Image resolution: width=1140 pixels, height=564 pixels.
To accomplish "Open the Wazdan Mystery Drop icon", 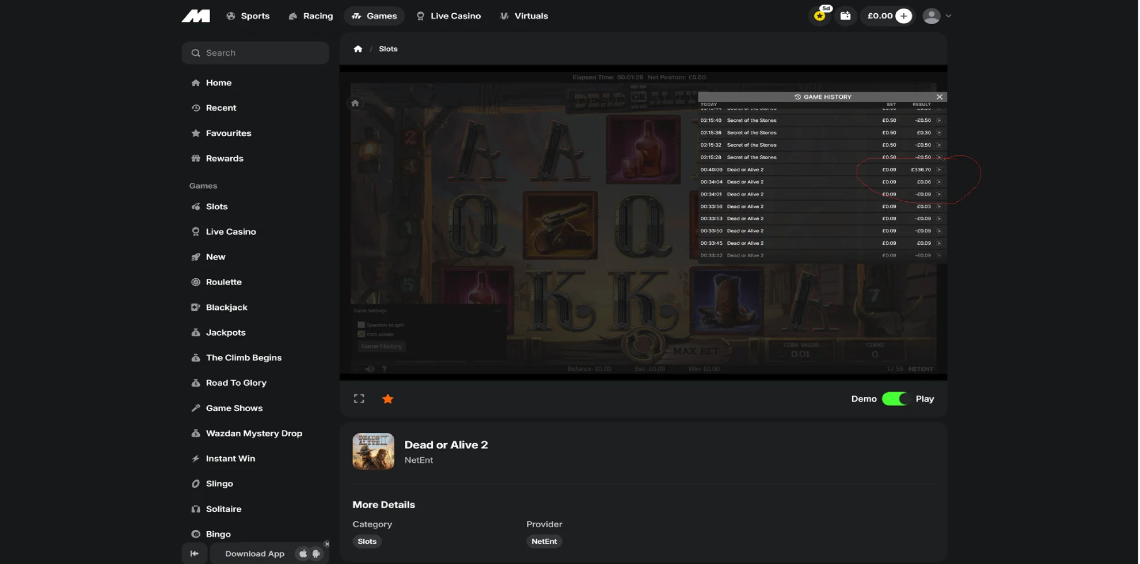I will coord(196,433).
